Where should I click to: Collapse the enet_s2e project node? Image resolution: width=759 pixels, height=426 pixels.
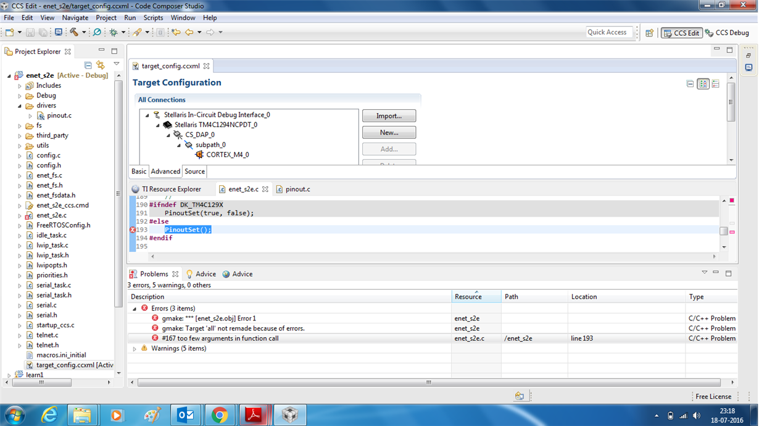pyautogui.click(x=9, y=76)
